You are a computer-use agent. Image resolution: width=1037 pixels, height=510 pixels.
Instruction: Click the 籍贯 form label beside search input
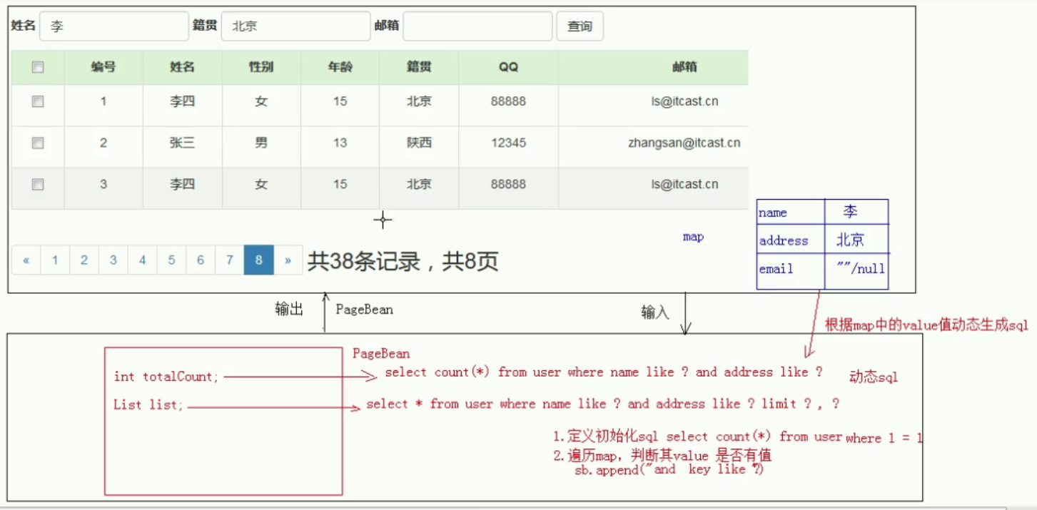point(205,26)
